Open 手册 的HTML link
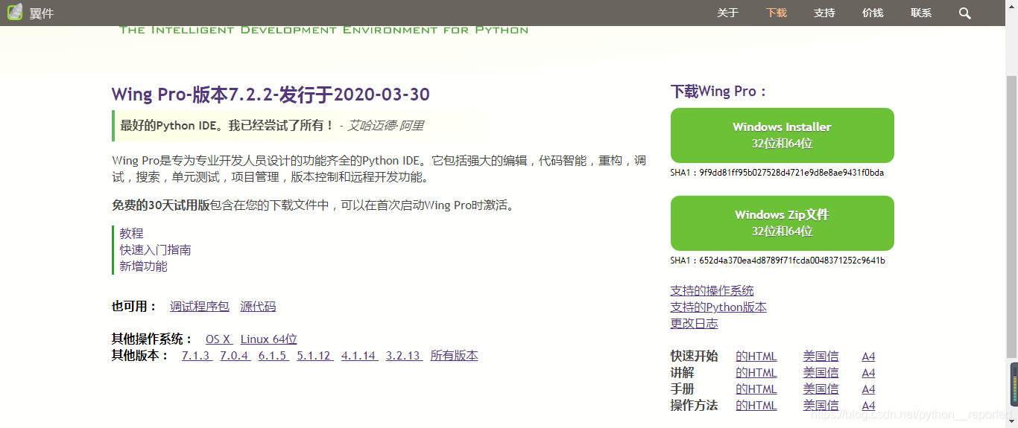This screenshot has width=1018, height=428. pyautogui.click(x=756, y=389)
